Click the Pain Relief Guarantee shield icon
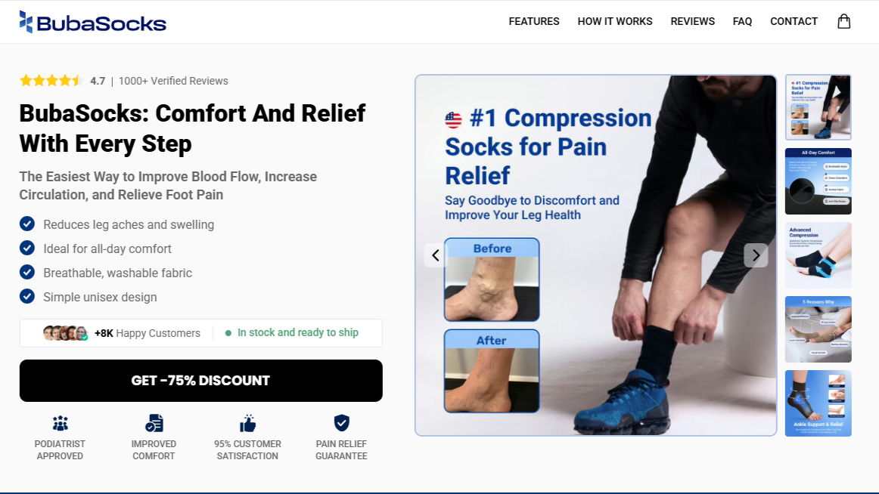This screenshot has width=879, height=494. coord(341,423)
